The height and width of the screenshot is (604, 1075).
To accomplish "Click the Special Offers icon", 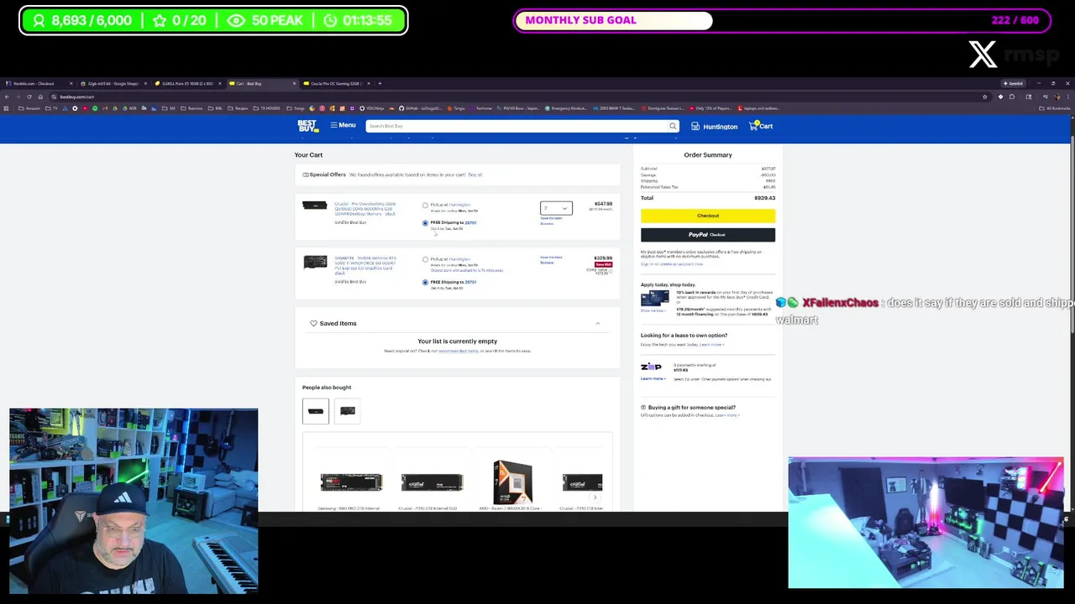I will click(x=306, y=174).
